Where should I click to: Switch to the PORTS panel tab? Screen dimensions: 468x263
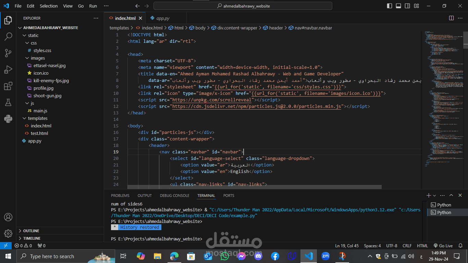pos(229,196)
